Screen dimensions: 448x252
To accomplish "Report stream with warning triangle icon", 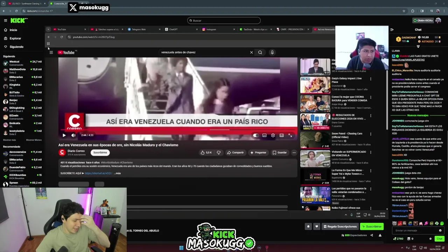I will [380, 235].
